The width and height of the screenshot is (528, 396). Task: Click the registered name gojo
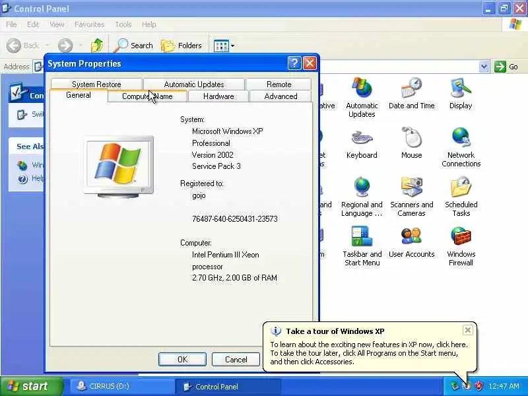point(199,195)
